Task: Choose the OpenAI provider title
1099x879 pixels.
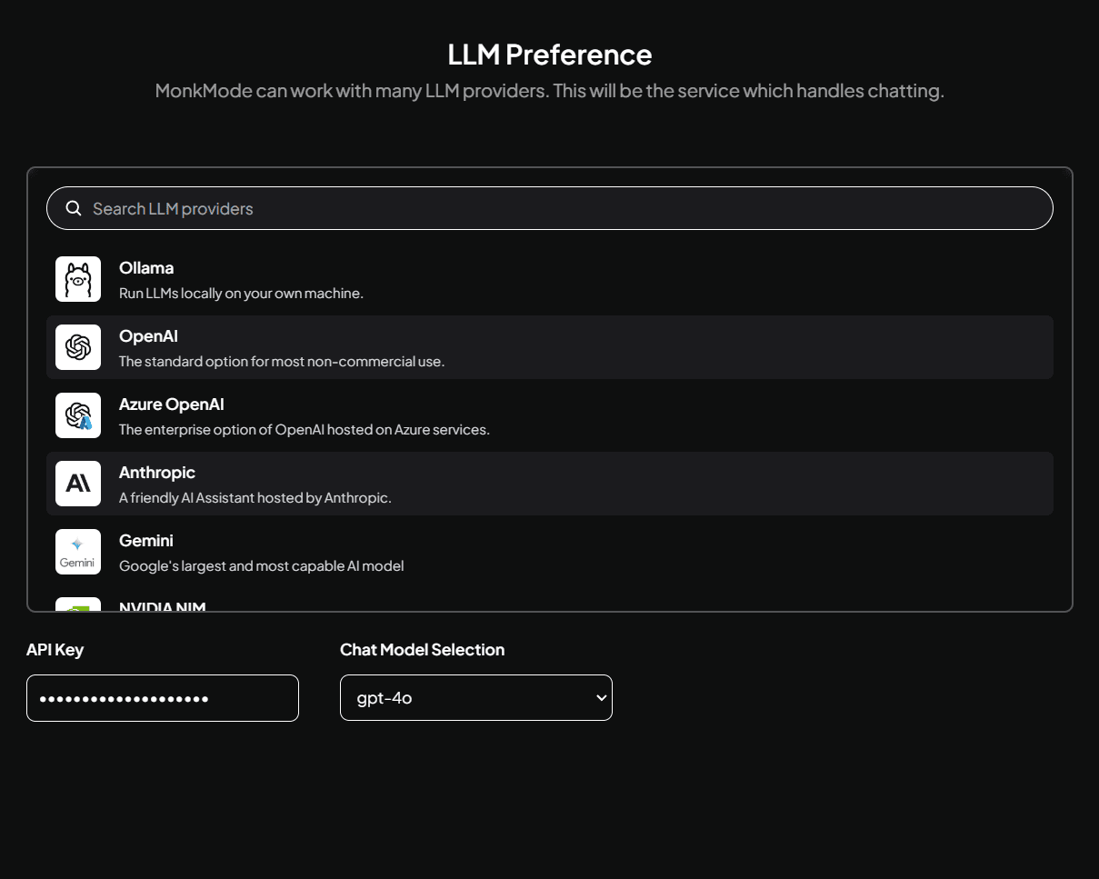Action: tap(148, 336)
